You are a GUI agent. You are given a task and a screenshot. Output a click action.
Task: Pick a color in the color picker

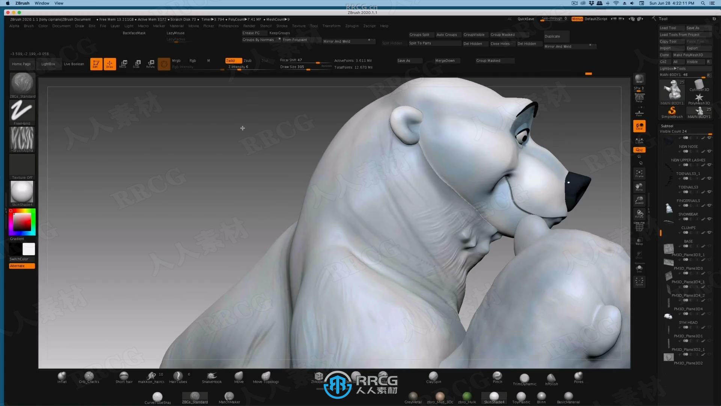pyautogui.click(x=22, y=222)
